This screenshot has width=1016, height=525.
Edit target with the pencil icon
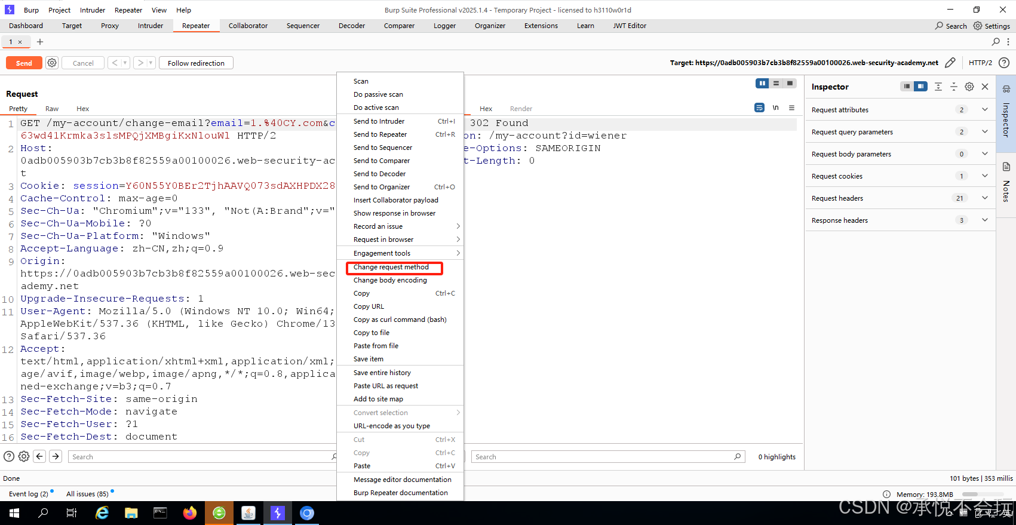tap(950, 63)
